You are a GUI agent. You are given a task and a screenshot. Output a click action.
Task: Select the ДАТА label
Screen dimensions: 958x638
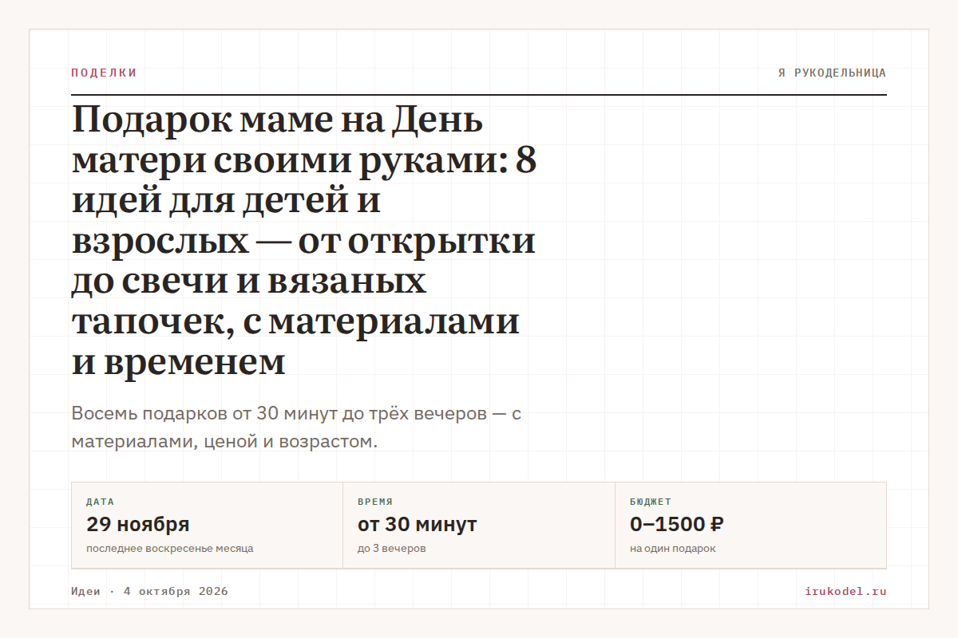[100, 502]
